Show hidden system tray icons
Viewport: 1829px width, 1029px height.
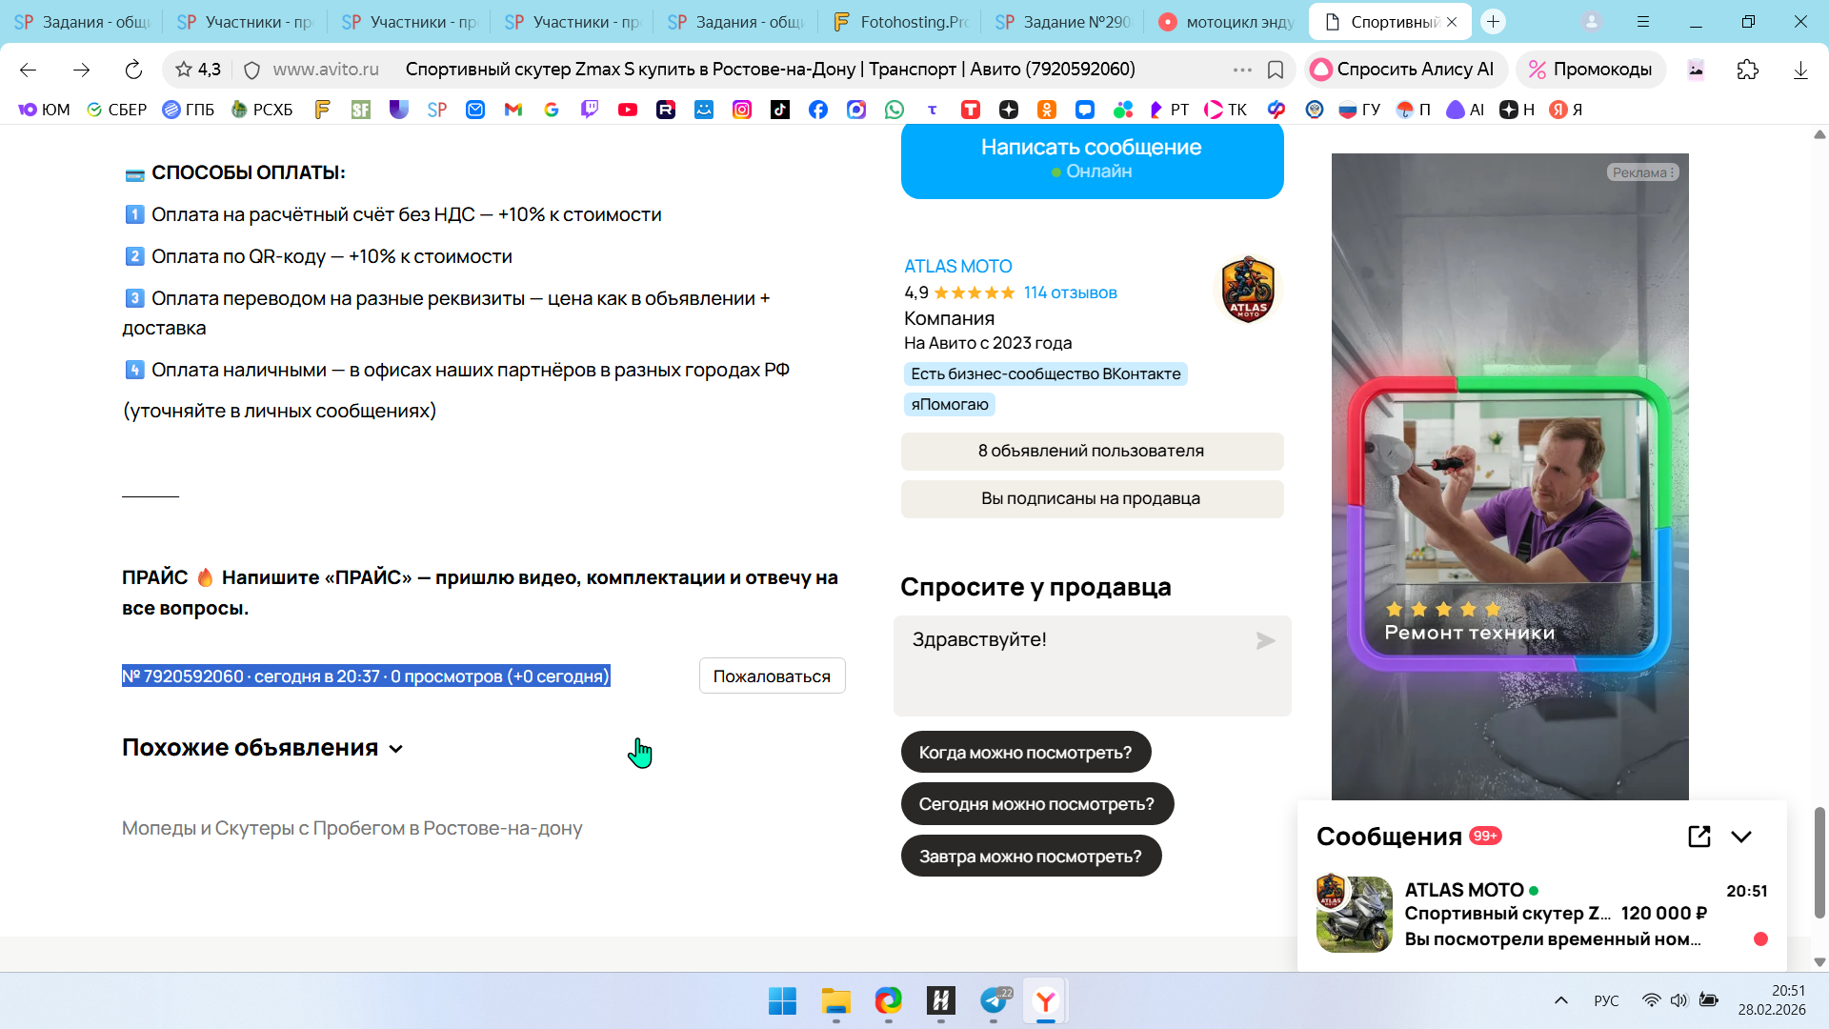click(1560, 1000)
